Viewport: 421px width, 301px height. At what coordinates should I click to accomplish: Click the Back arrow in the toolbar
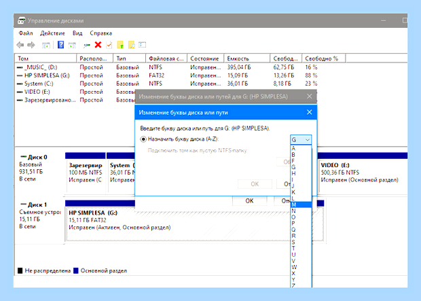(20, 45)
